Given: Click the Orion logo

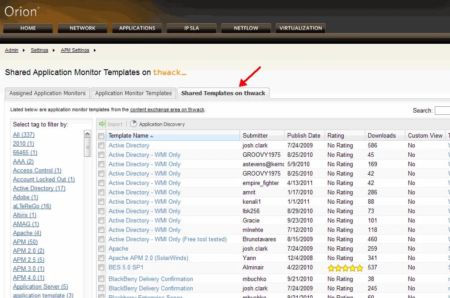Looking at the screenshot, I should pyautogui.click(x=22, y=12).
